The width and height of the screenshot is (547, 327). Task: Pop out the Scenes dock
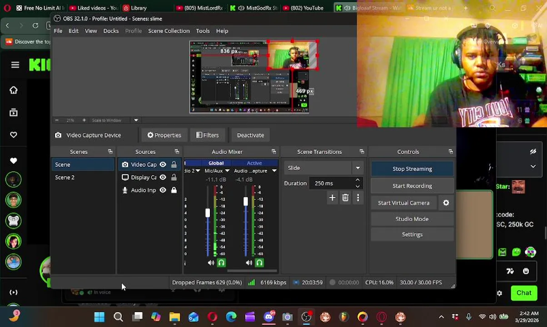[110, 152]
